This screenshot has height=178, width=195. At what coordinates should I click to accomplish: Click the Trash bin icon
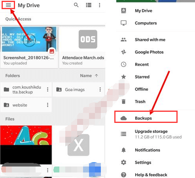(x=123, y=101)
